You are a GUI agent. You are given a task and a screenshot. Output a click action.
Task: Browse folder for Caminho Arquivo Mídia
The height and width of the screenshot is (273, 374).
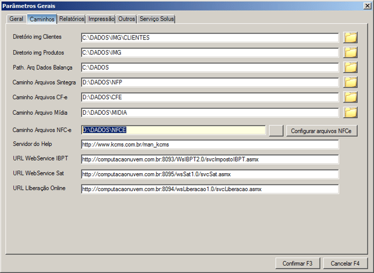click(350, 113)
